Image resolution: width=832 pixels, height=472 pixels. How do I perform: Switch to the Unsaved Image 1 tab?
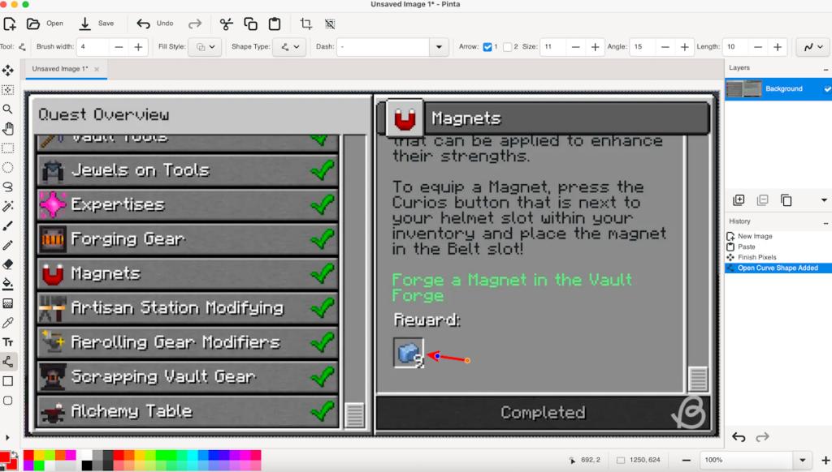pos(60,69)
